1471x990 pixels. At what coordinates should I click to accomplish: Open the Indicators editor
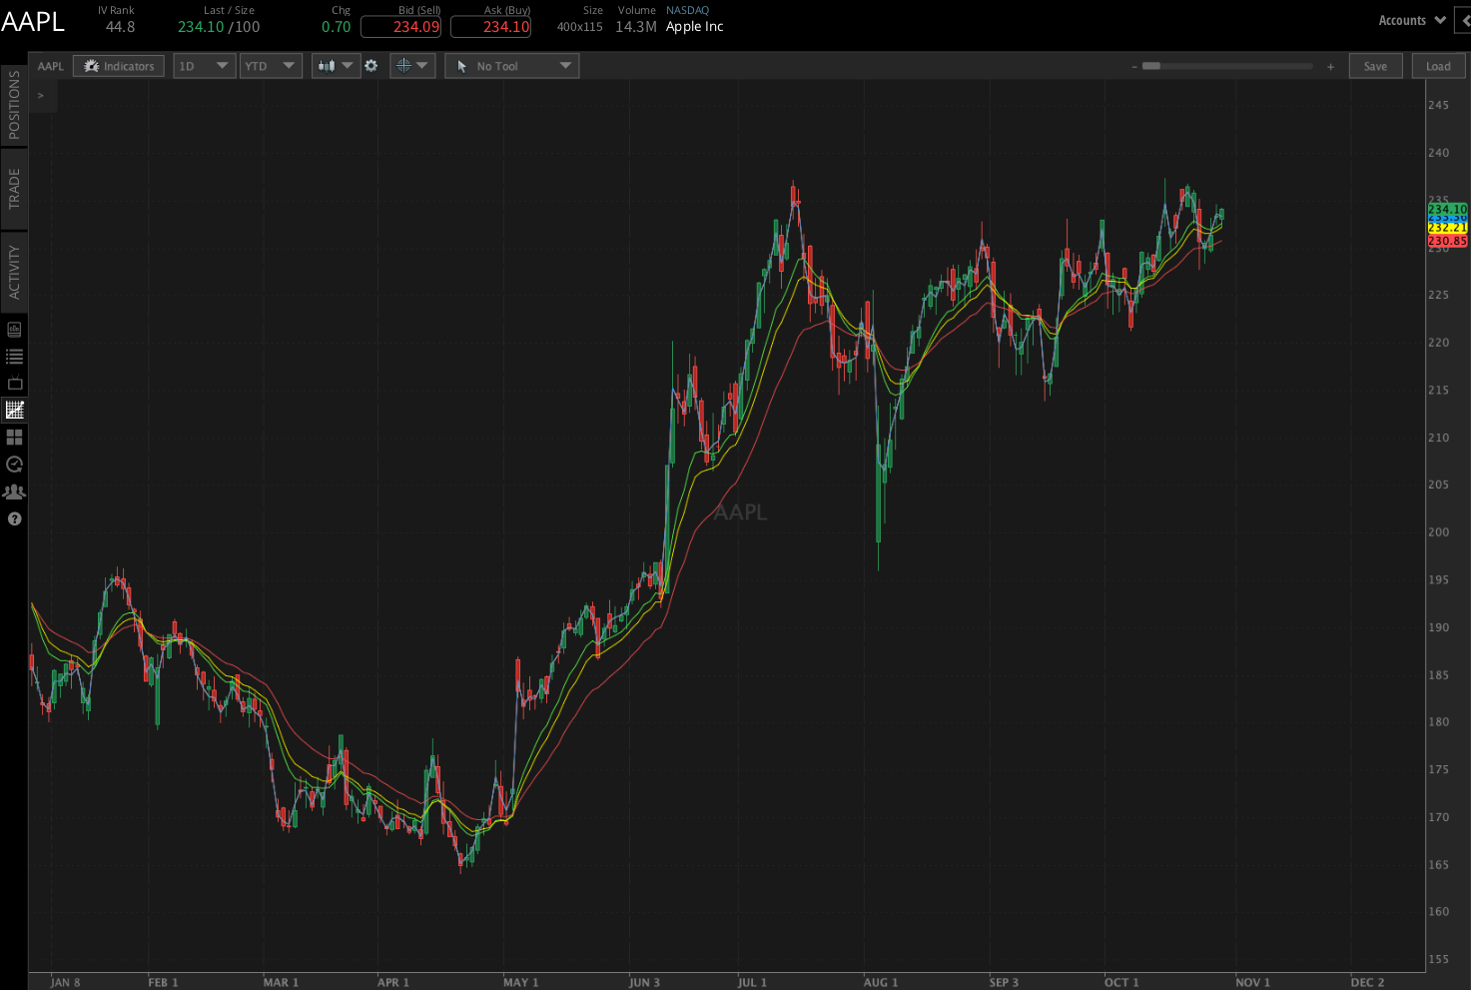(x=118, y=65)
